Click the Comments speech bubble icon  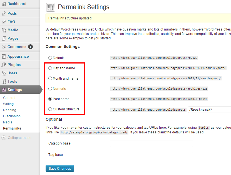[4, 47]
